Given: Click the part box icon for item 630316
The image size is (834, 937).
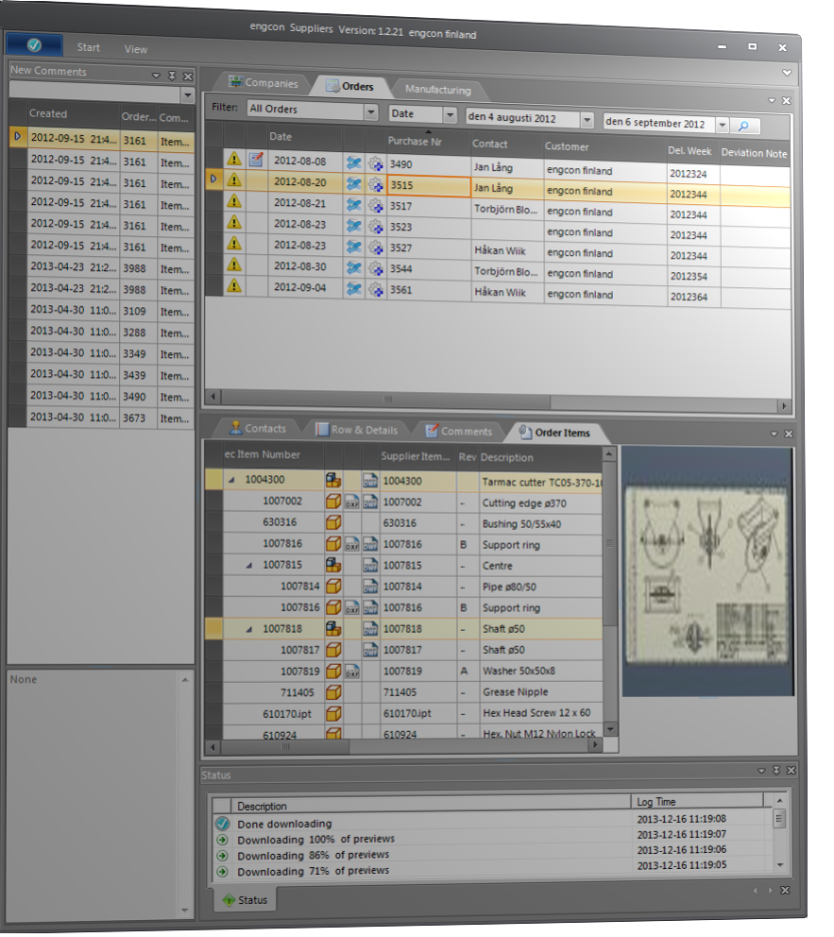Looking at the screenshot, I should [x=333, y=523].
